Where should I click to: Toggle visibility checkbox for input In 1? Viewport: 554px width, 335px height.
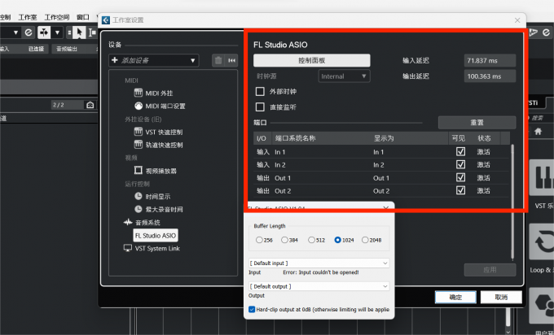point(460,151)
